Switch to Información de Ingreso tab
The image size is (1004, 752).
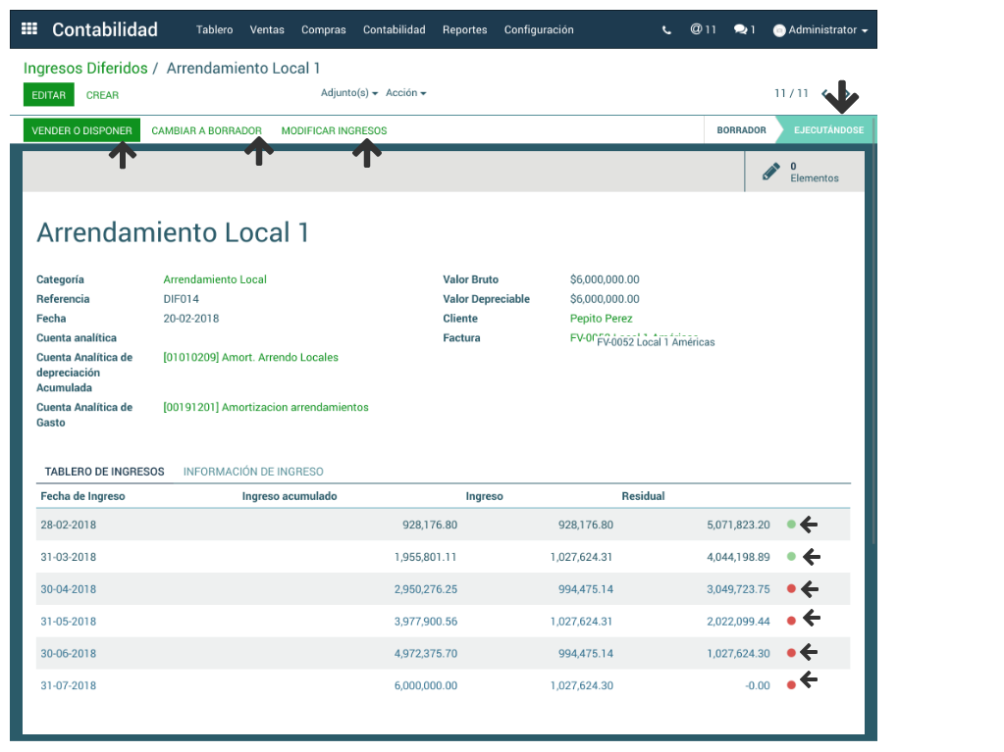coord(253,472)
